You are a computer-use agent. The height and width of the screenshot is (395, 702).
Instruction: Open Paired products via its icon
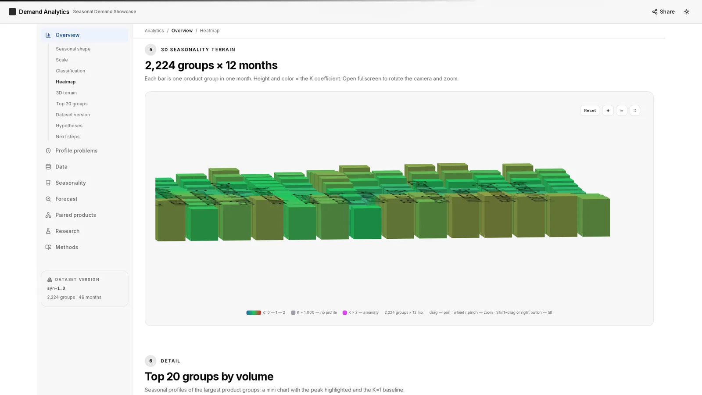point(48,215)
